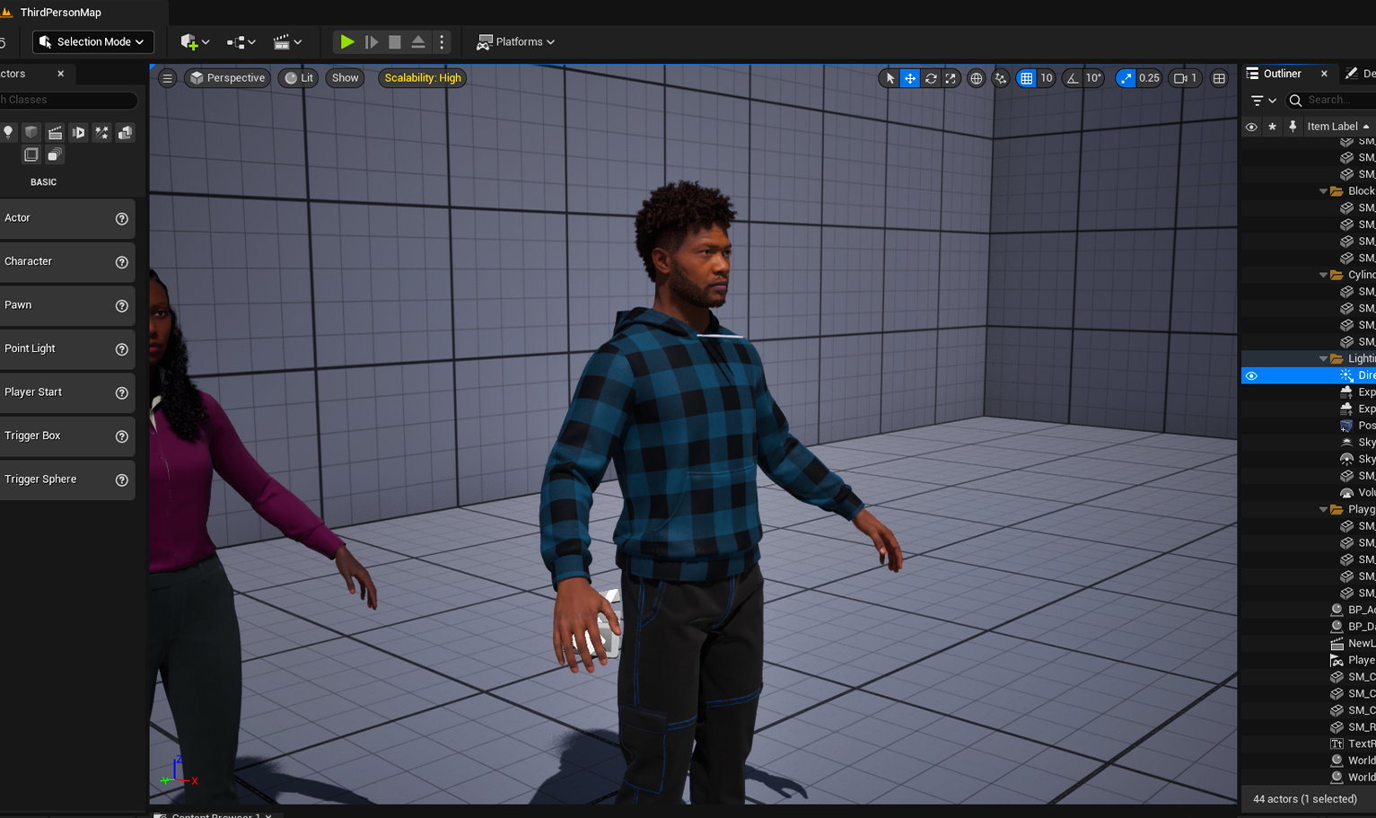Click the Skip/Advance frame button
This screenshot has height=818, width=1376.
(372, 42)
